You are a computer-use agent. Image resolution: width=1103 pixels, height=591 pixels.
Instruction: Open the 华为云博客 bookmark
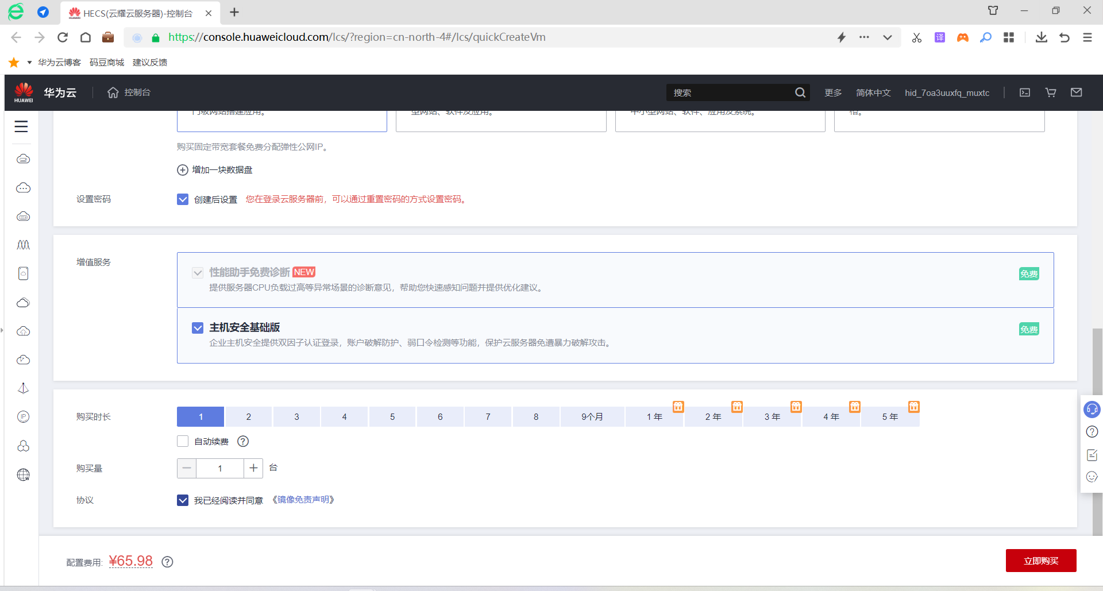(59, 63)
